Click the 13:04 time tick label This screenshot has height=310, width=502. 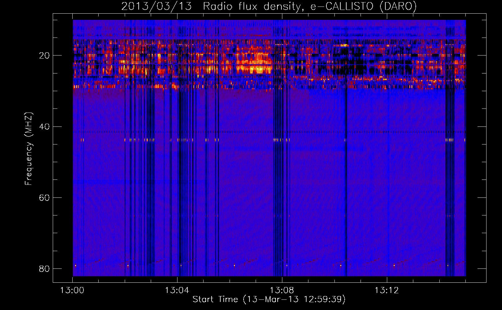coord(177,290)
